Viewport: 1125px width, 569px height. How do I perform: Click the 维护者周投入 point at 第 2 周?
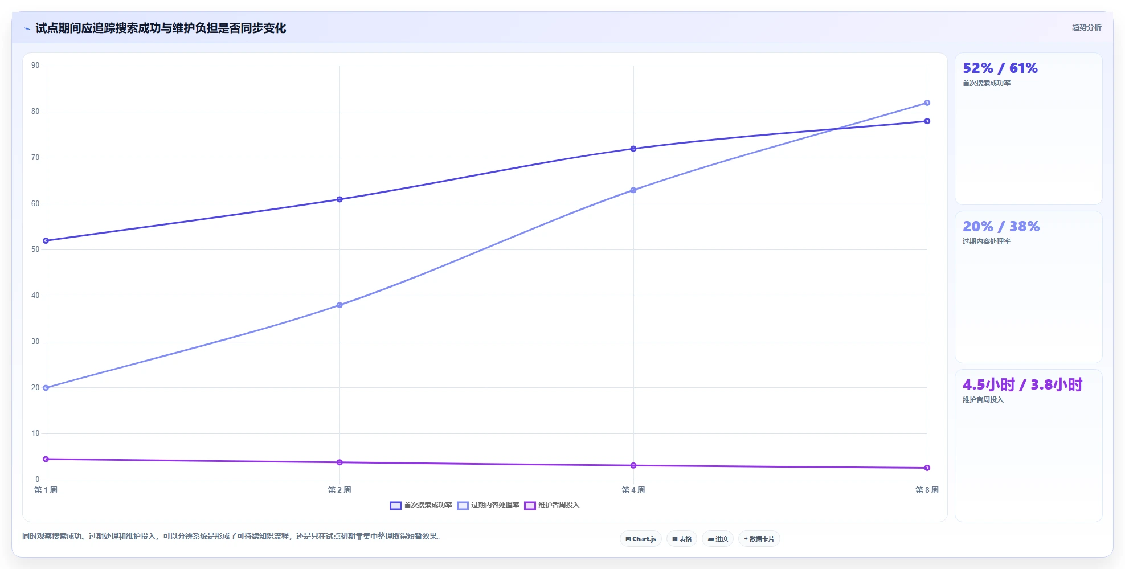(339, 462)
